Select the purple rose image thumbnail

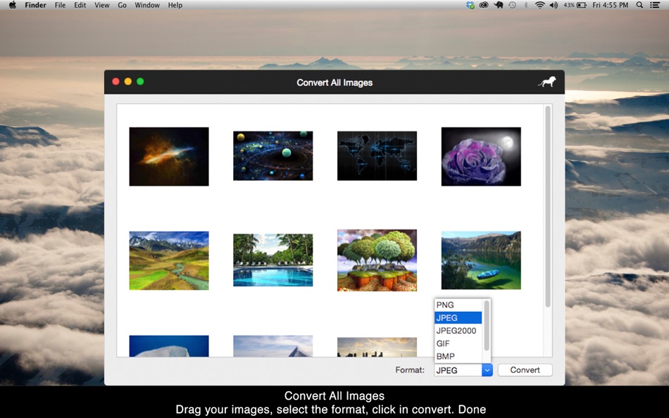[481, 156]
